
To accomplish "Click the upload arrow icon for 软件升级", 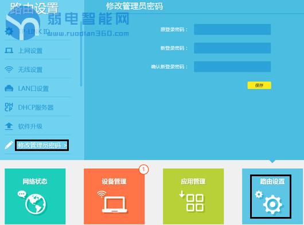I will click(x=9, y=126).
